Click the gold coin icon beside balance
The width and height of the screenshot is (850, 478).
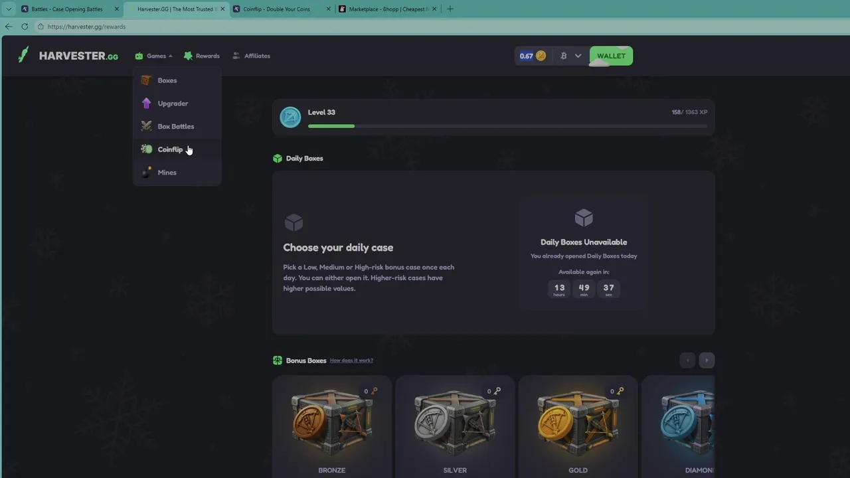coord(541,56)
